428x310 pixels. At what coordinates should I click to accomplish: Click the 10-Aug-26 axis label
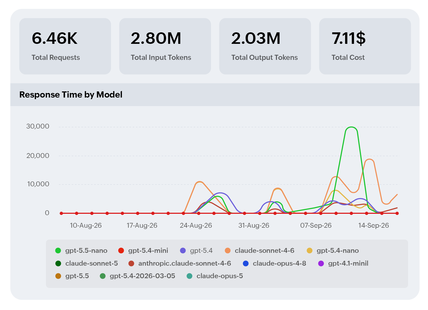(86, 226)
